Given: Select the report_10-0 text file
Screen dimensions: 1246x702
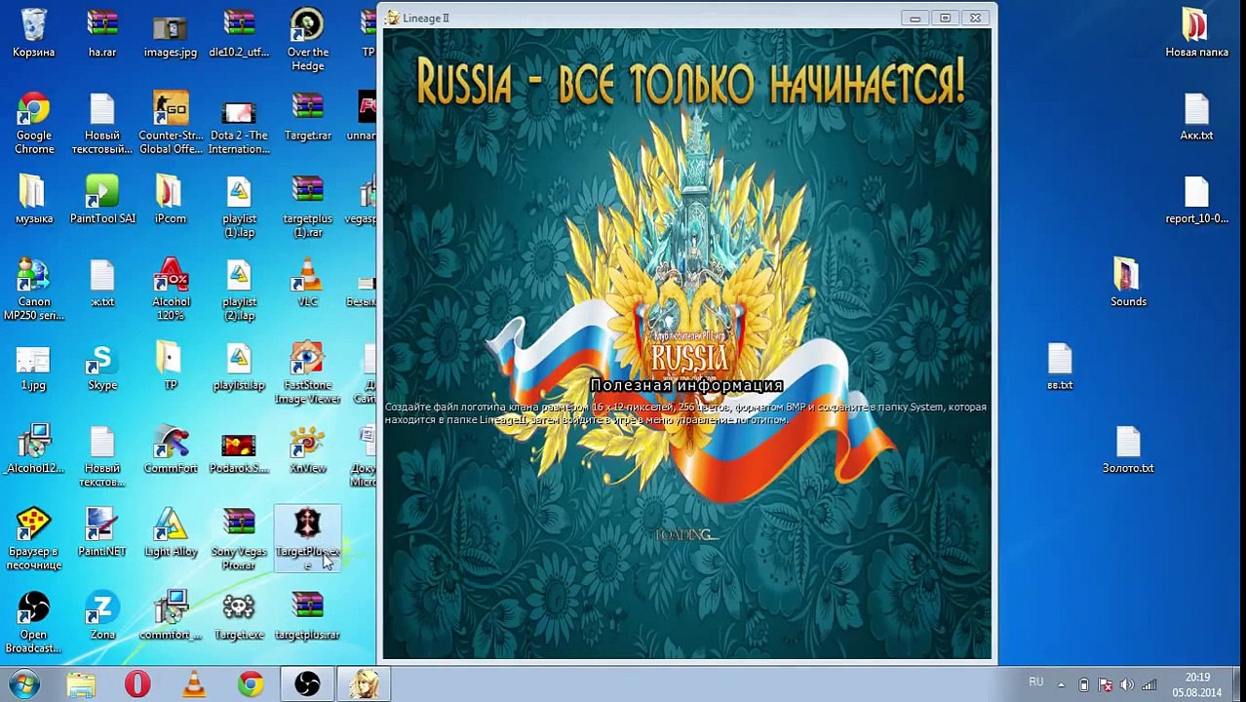Looking at the screenshot, I should pos(1196,199).
